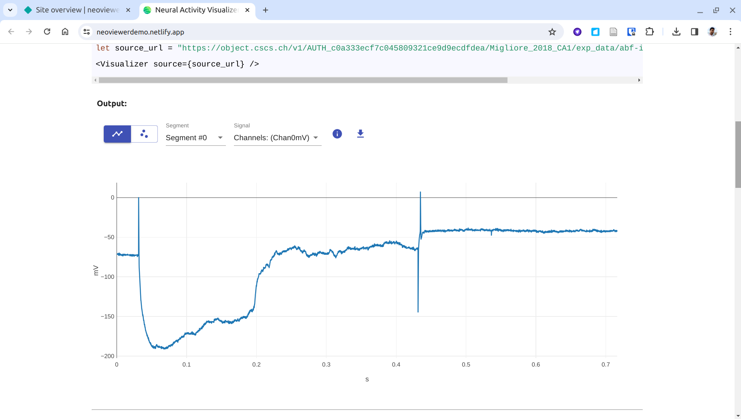The height and width of the screenshot is (419, 741).
Task: Toggle the browser side panel
Action: click(x=695, y=32)
